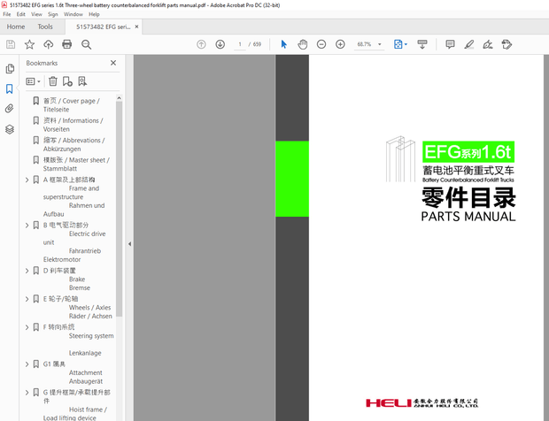
Task: Zoom in with the plus icon
Action: click(340, 44)
